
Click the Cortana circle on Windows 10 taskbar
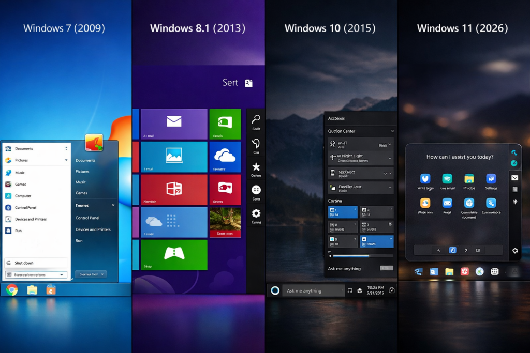pos(275,290)
